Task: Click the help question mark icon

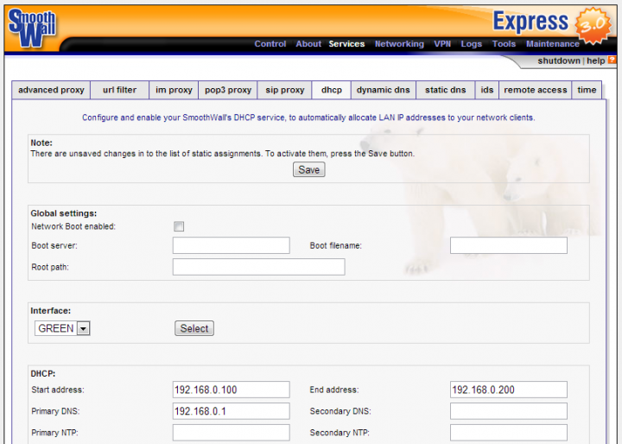Action: (612, 60)
